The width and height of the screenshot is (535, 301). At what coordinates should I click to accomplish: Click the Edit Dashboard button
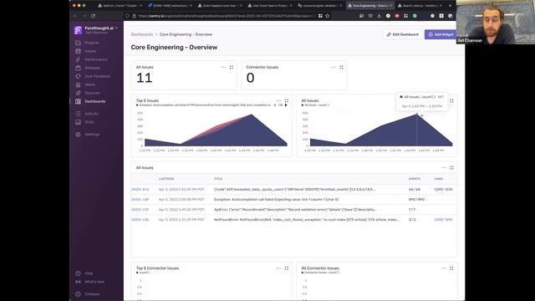point(403,34)
